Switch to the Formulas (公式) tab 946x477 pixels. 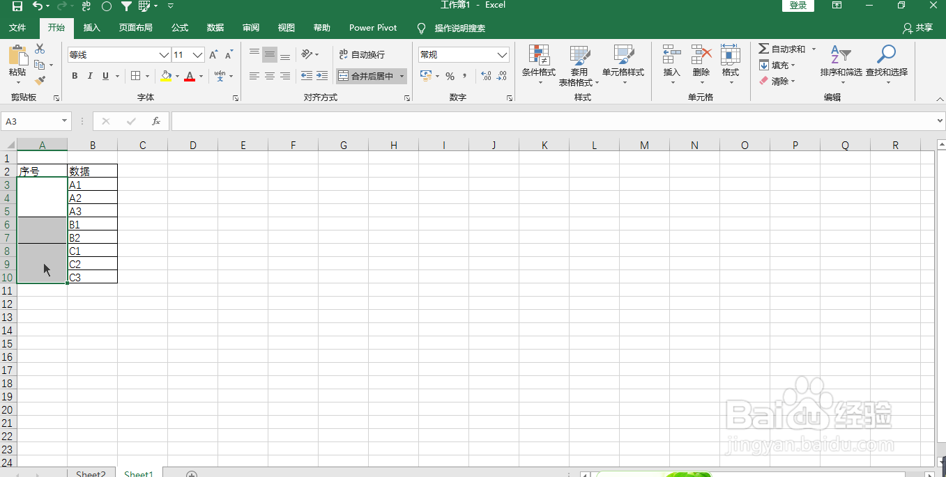[x=180, y=28]
